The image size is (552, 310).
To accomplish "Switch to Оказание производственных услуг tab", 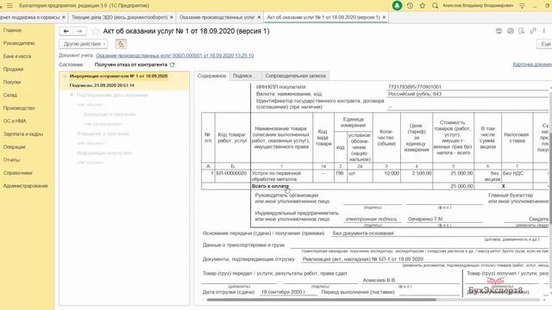I will [217, 17].
